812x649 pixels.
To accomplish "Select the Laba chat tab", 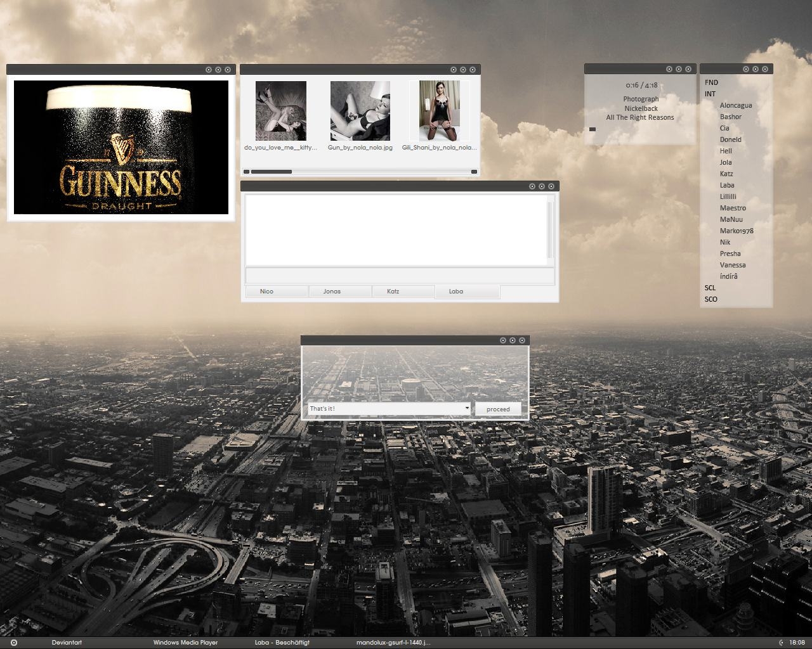I will [468, 292].
